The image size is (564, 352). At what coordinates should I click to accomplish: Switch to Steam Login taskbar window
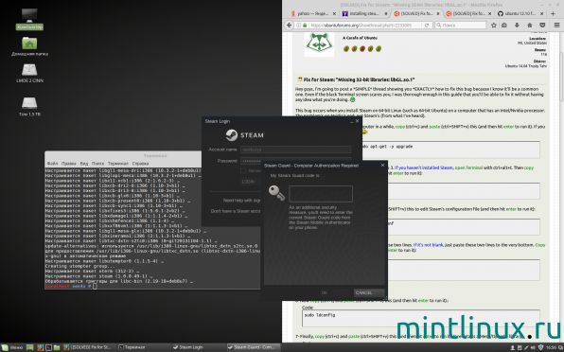[x=199, y=347]
